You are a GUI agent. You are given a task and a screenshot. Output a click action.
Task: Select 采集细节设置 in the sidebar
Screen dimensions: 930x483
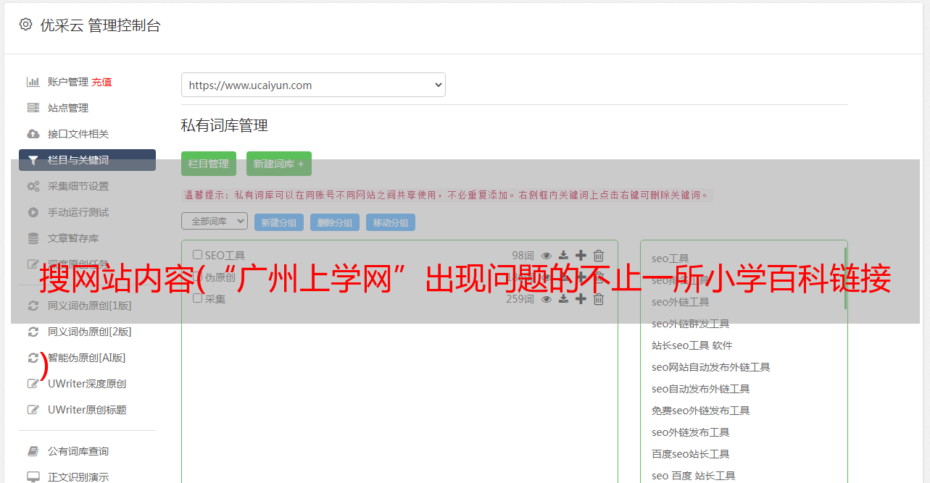tap(78, 186)
